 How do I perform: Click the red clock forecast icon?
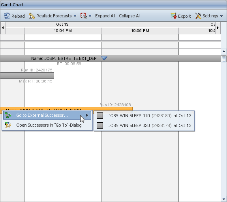84,16
